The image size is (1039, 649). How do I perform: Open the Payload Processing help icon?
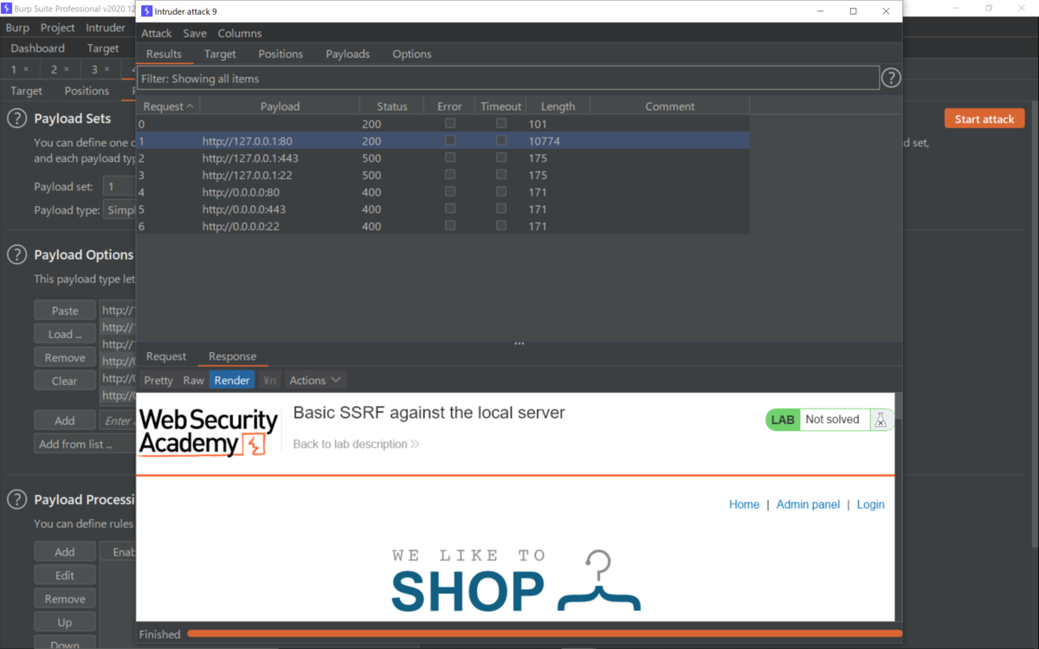(x=16, y=499)
